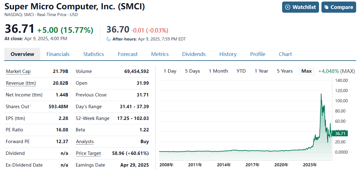Click the Shares Out info icon
The image size is (358, 170).
click(31, 105)
